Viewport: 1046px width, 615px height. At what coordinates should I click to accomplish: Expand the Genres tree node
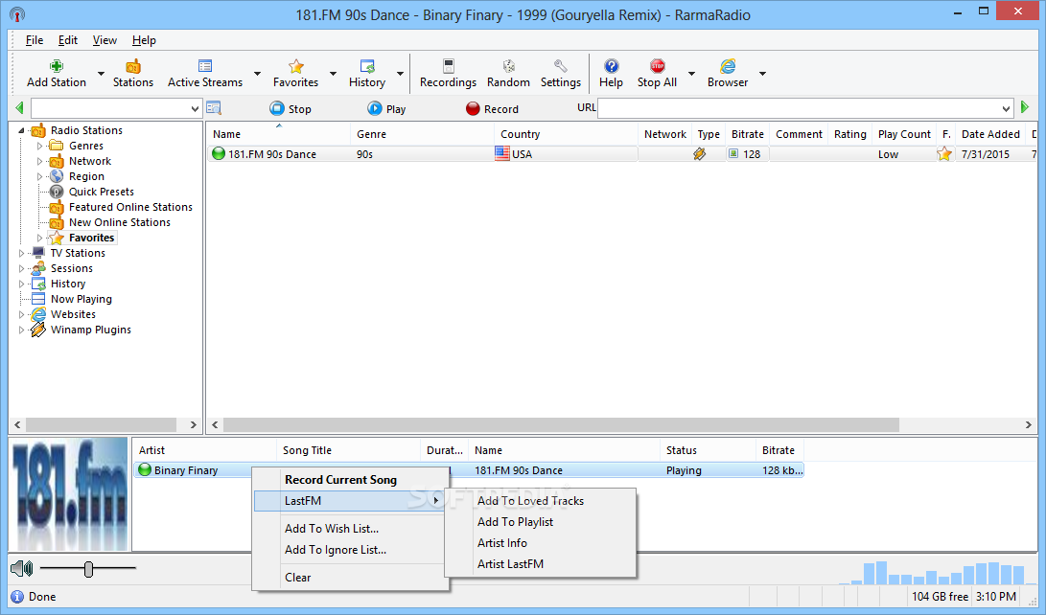coord(39,146)
